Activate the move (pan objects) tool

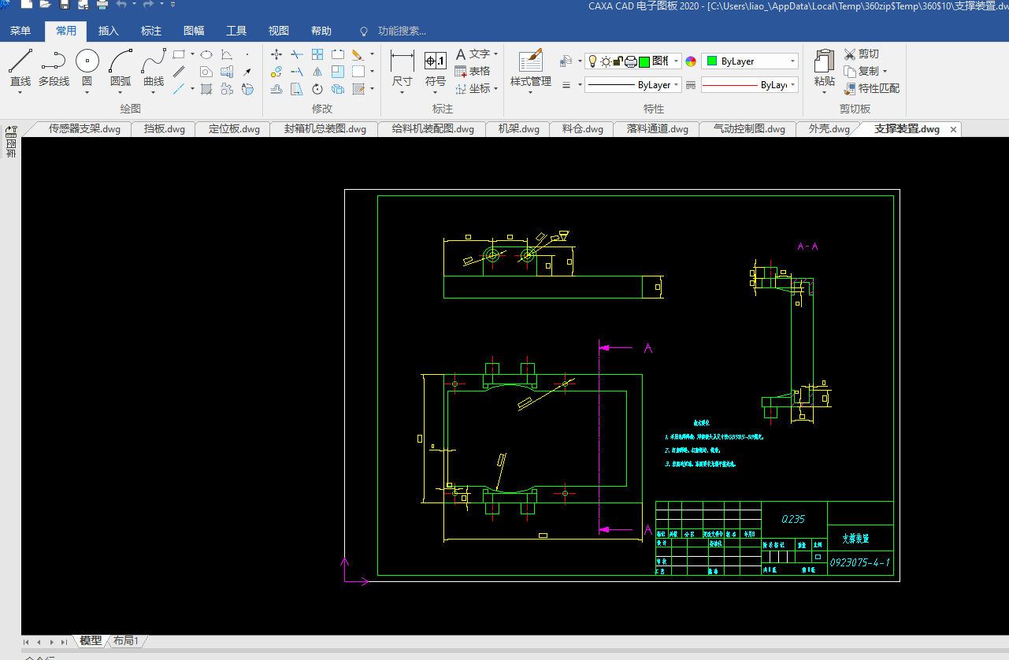tap(276, 54)
